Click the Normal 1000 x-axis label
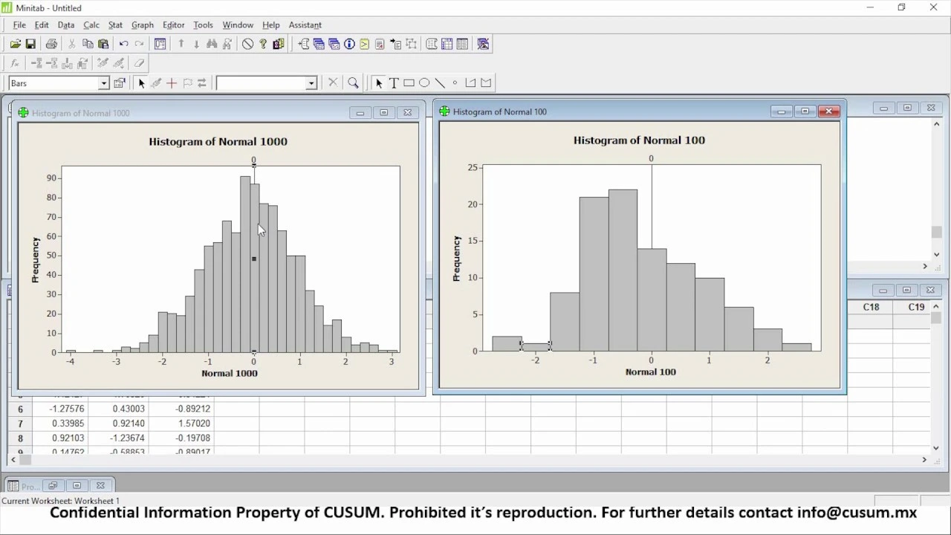Viewport: 951px width, 535px height. point(230,373)
